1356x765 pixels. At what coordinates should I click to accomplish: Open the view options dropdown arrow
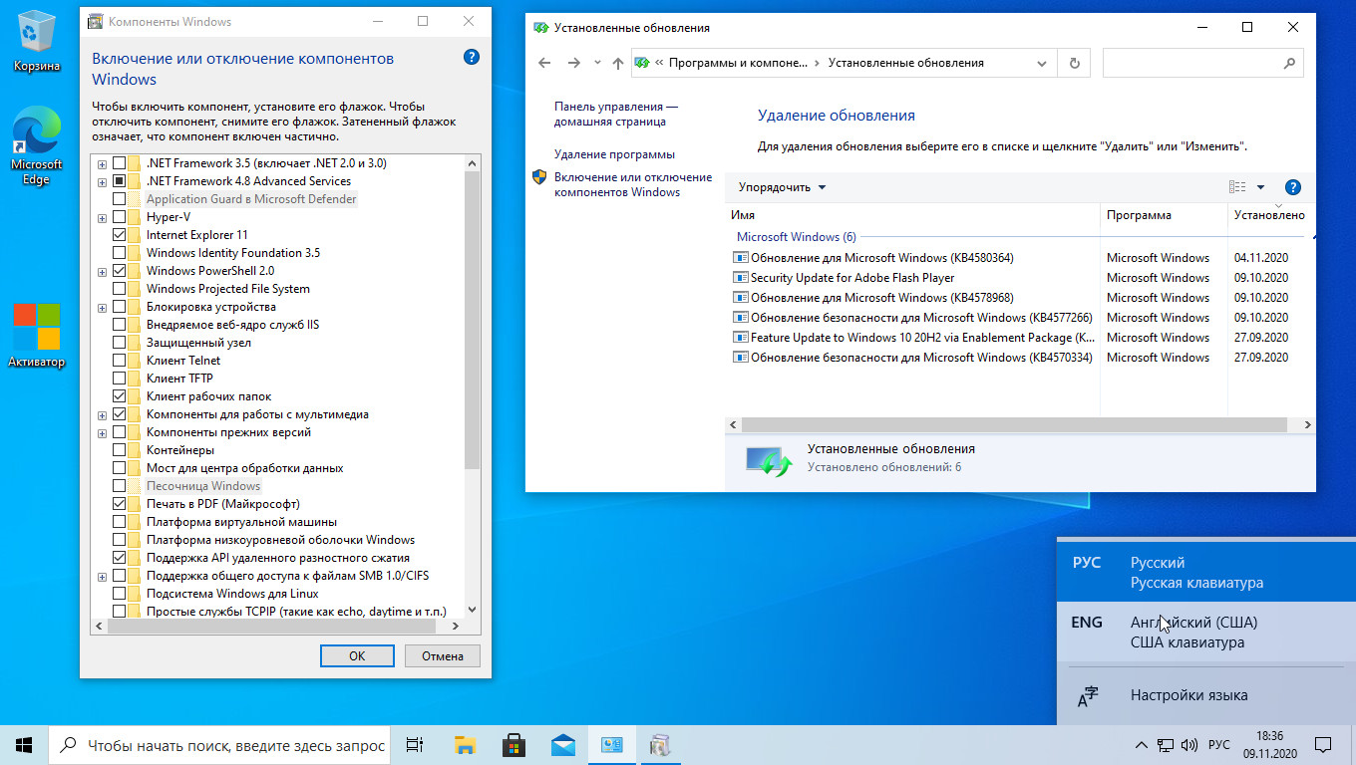coord(1260,187)
